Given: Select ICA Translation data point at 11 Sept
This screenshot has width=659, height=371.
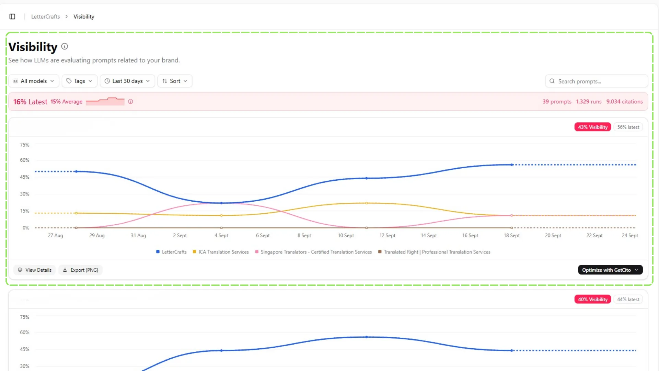Looking at the screenshot, I should click(367, 203).
